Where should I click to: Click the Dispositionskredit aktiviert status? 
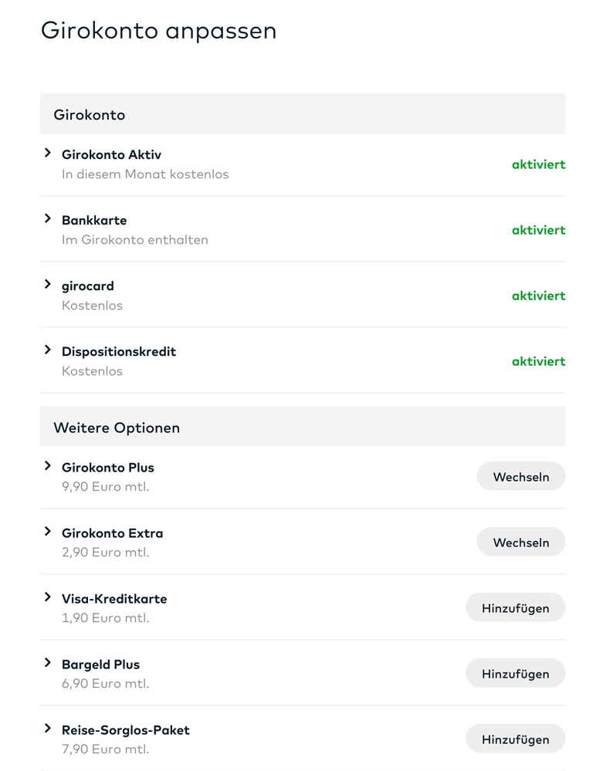coord(538,361)
